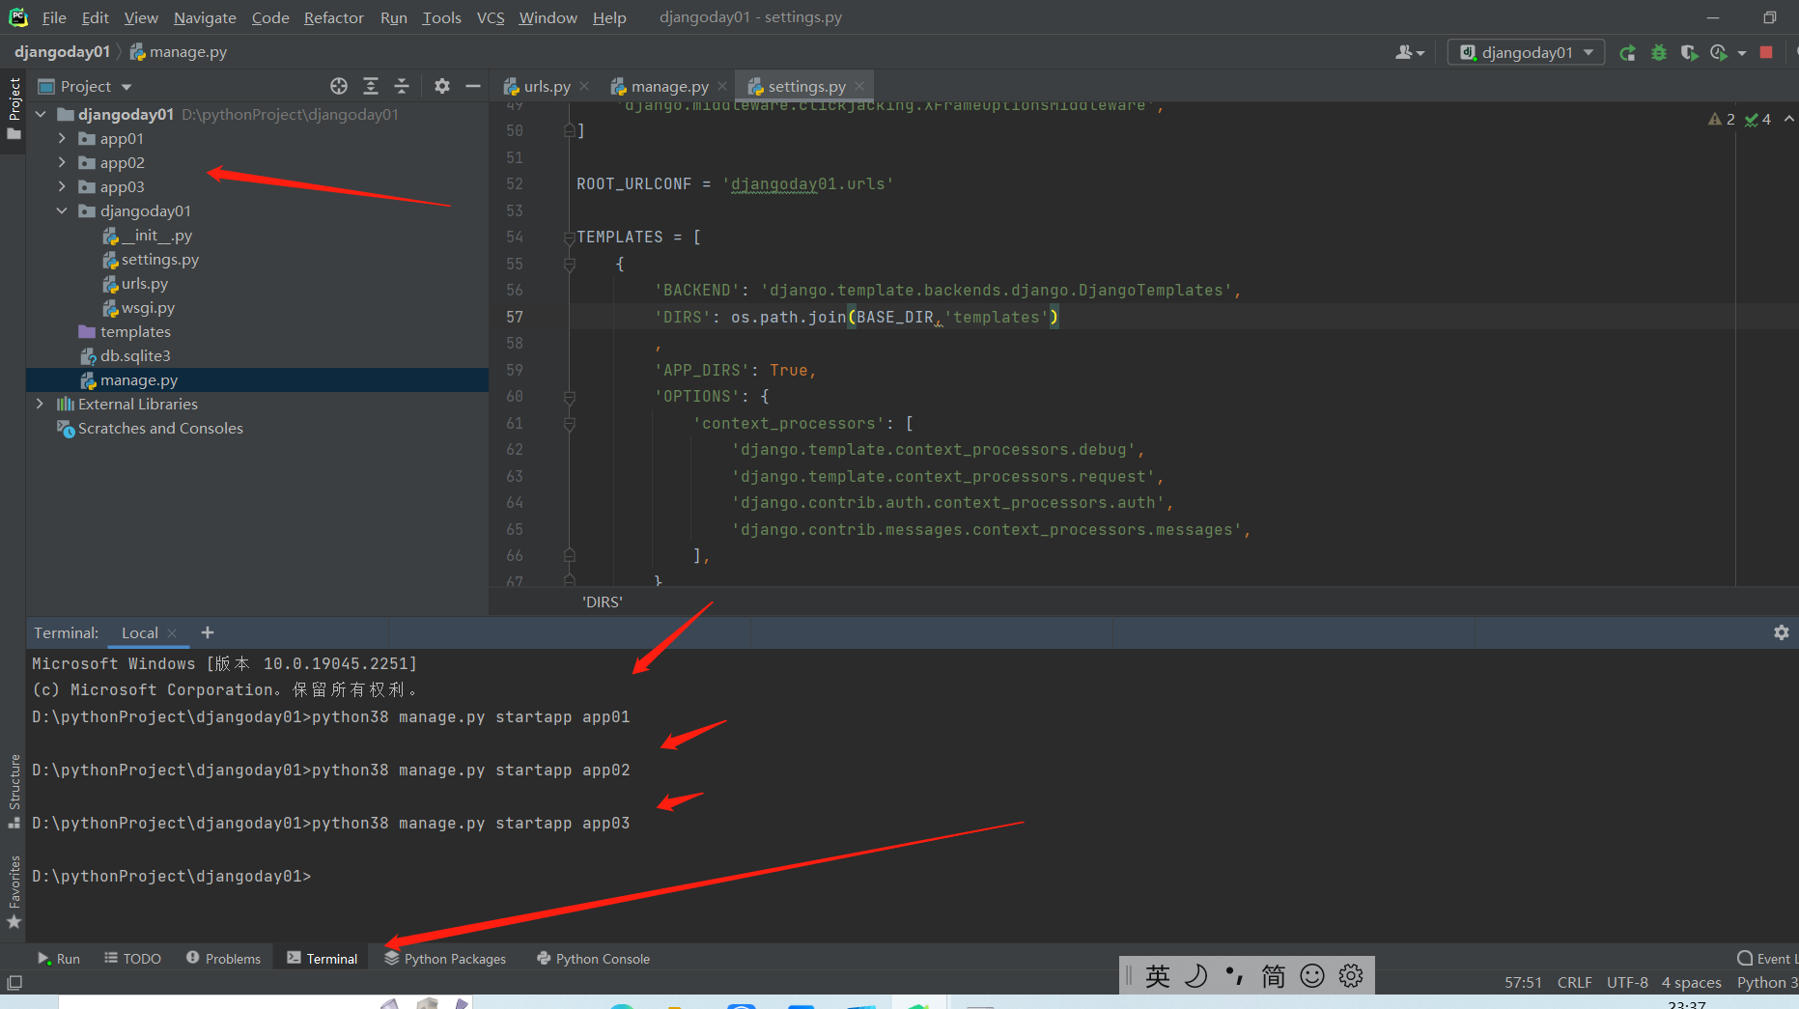Select opened file via the crosshair icon
The height and width of the screenshot is (1009, 1799).
pyautogui.click(x=339, y=86)
